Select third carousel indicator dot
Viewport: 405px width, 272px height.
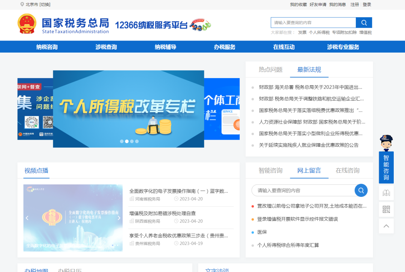coord(132,141)
